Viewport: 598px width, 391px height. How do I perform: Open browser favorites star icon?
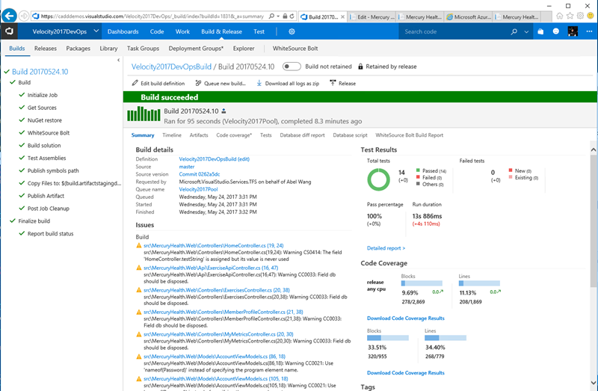point(570,16)
